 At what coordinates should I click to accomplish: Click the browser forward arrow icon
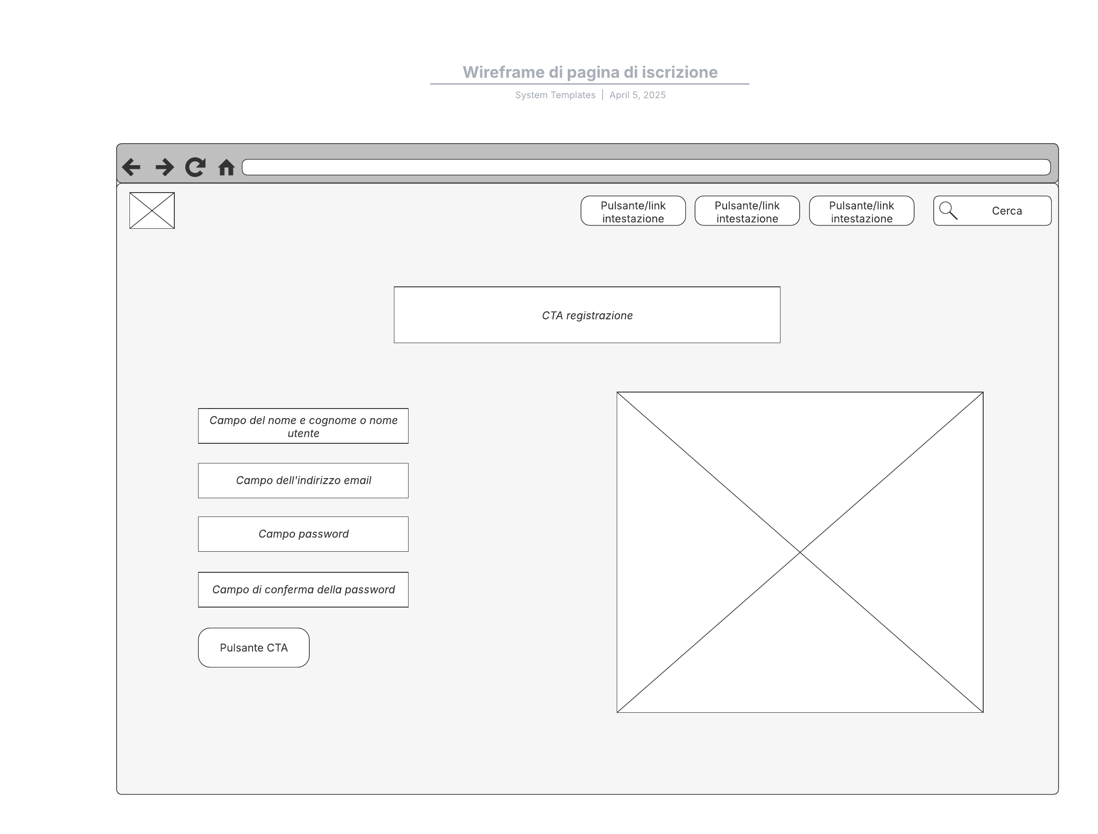(x=164, y=167)
